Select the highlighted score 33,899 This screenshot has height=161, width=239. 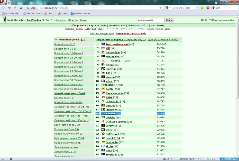[161, 113]
